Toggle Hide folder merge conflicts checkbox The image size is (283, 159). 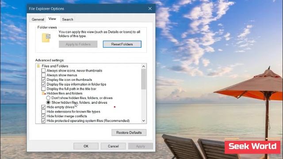[43, 116]
